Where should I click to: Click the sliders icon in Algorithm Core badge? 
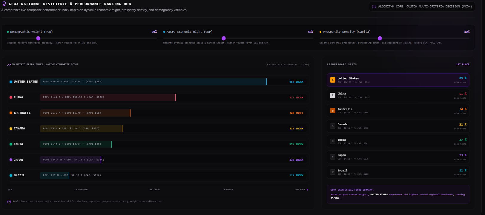click(x=374, y=7)
